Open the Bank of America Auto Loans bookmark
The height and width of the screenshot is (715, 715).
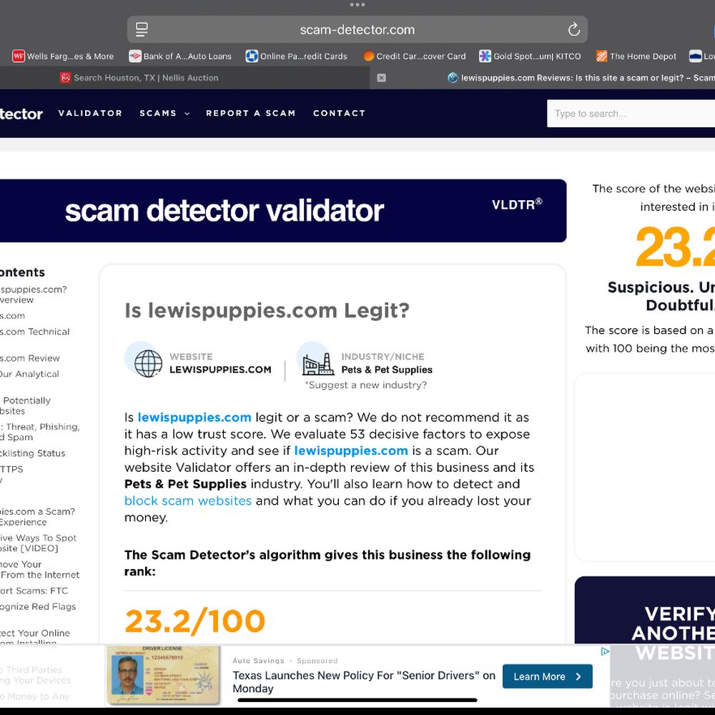[180, 56]
